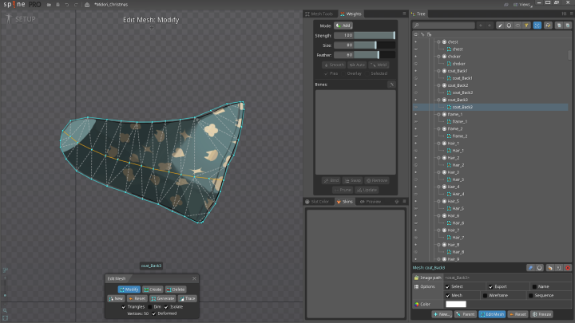This screenshot has width=575, height=323.
Task: Uncheck the Export option
Action: pyautogui.click(x=490, y=287)
